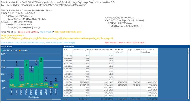Select the 12/01/2018 date cell
Viewport: 191px width, 103px height.
pos(68,85)
